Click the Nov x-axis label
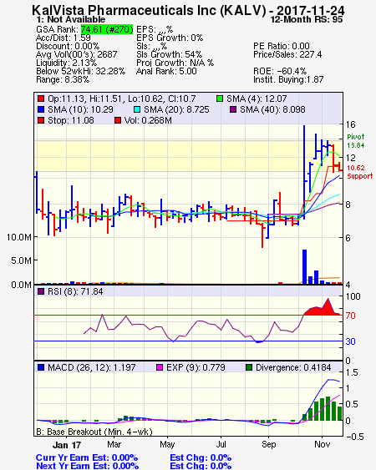 click(323, 444)
